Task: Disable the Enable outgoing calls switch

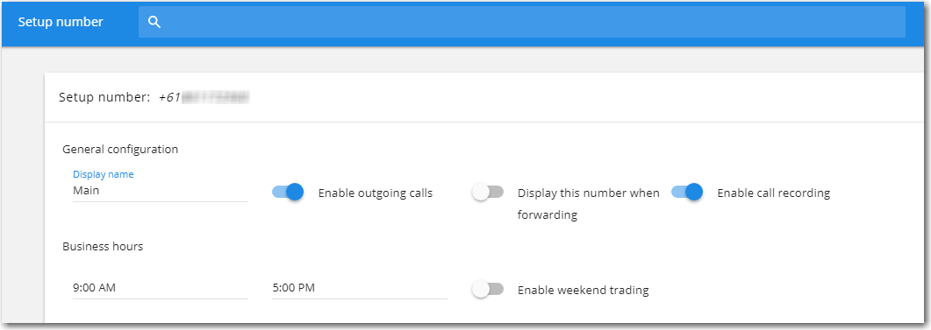Action: [x=288, y=192]
